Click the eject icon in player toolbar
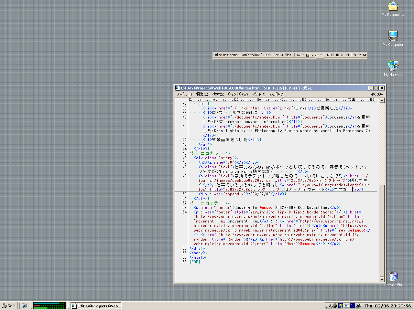Viewport: 414px width, 310px height. (298, 55)
